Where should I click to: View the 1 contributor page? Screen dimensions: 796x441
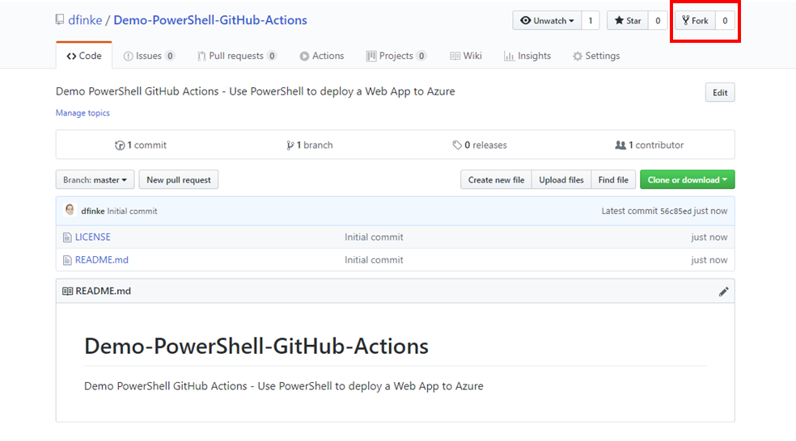pyautogui.click(x=650, y=145)
